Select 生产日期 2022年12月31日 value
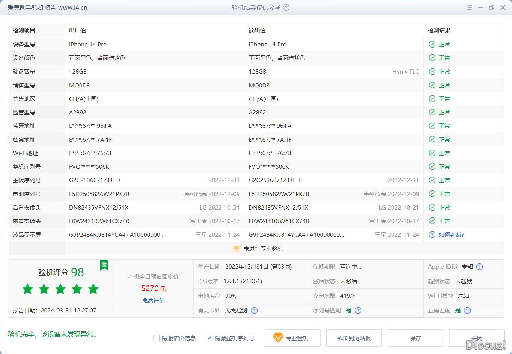 [x=258, y=267]
